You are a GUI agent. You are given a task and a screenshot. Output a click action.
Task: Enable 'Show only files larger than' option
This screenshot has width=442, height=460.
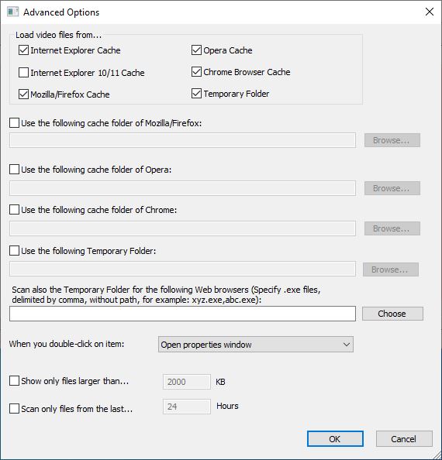pyautogui.click(x=15, y=381)
